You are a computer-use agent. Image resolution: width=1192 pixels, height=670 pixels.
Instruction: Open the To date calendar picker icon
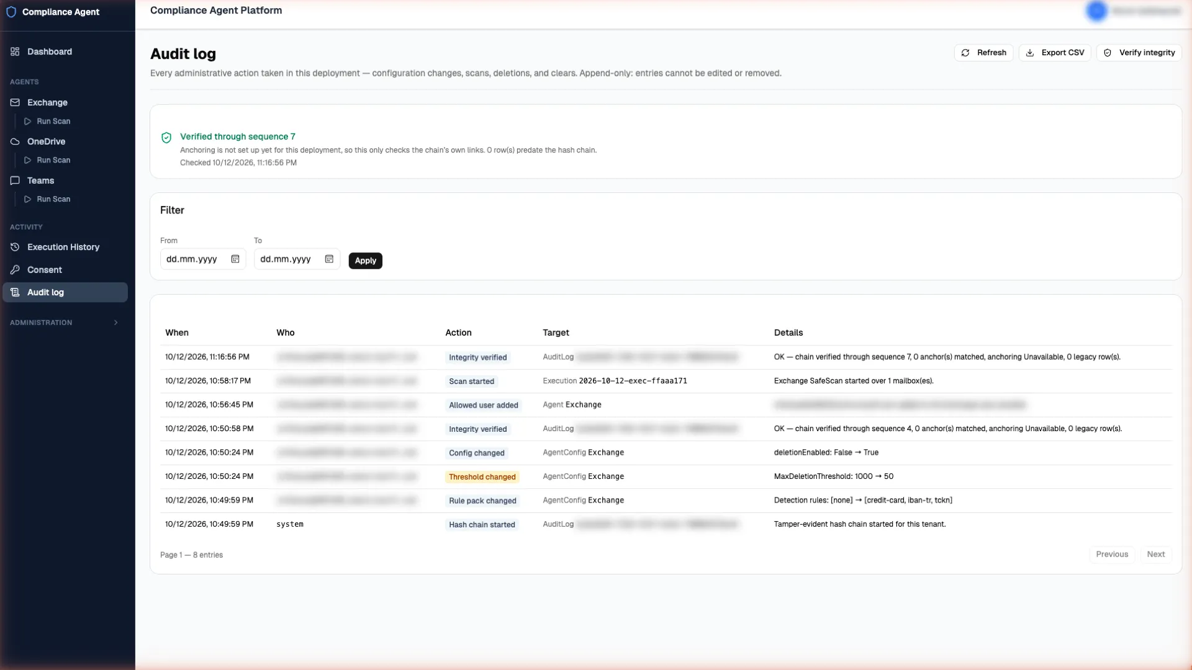(x=329, y=259)
